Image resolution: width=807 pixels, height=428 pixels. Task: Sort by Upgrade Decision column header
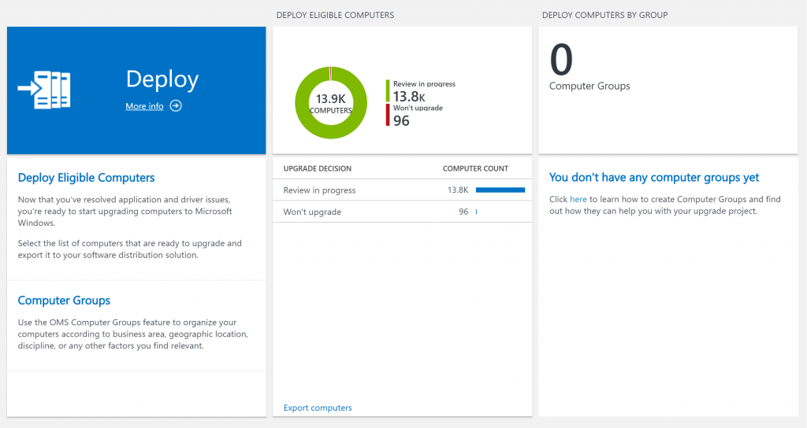pos(317,168)
